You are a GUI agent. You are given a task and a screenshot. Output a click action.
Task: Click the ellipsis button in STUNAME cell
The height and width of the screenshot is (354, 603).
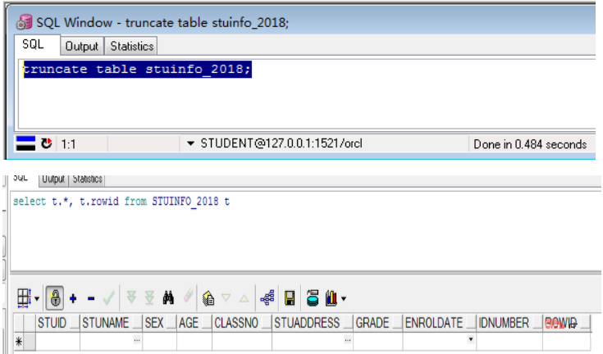point(136,338)
